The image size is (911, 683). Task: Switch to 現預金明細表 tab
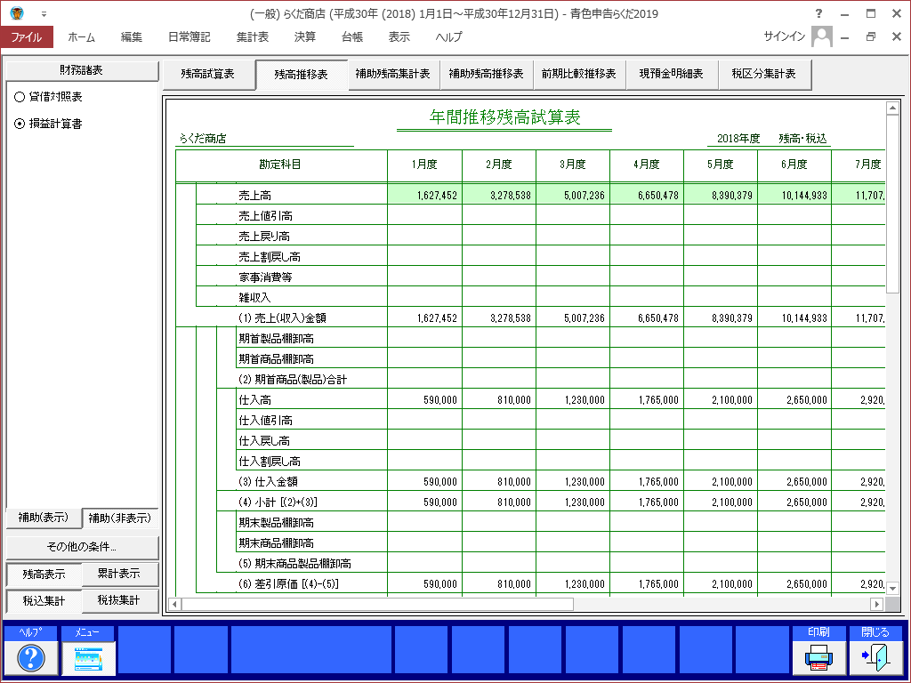pos(672,75)
